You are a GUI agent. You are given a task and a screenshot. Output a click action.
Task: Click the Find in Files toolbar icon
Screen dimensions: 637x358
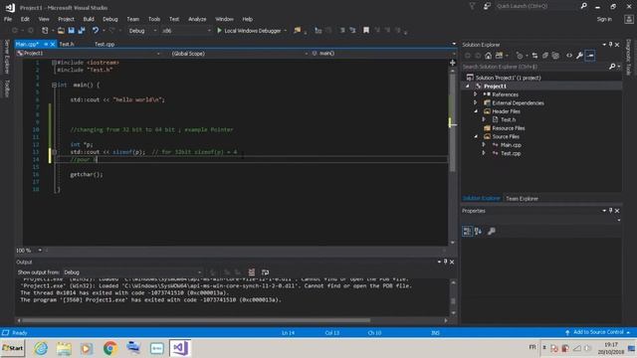tap(298, 31)
